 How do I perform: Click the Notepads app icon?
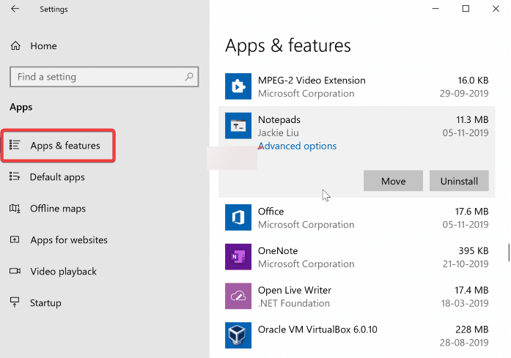(238, 126)
